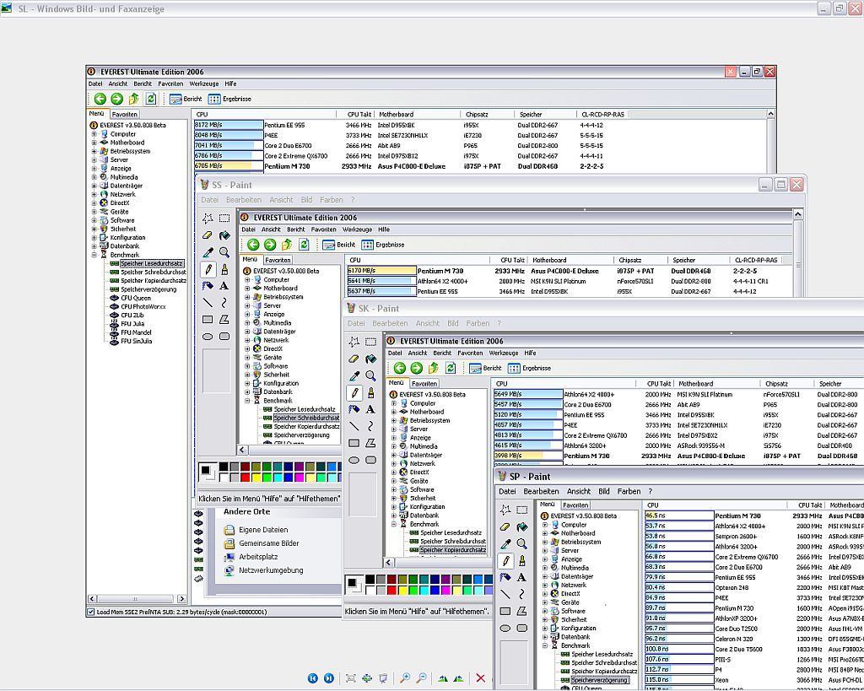Expand Computer node in main EVEREST tree

click(x=94, y=134)
